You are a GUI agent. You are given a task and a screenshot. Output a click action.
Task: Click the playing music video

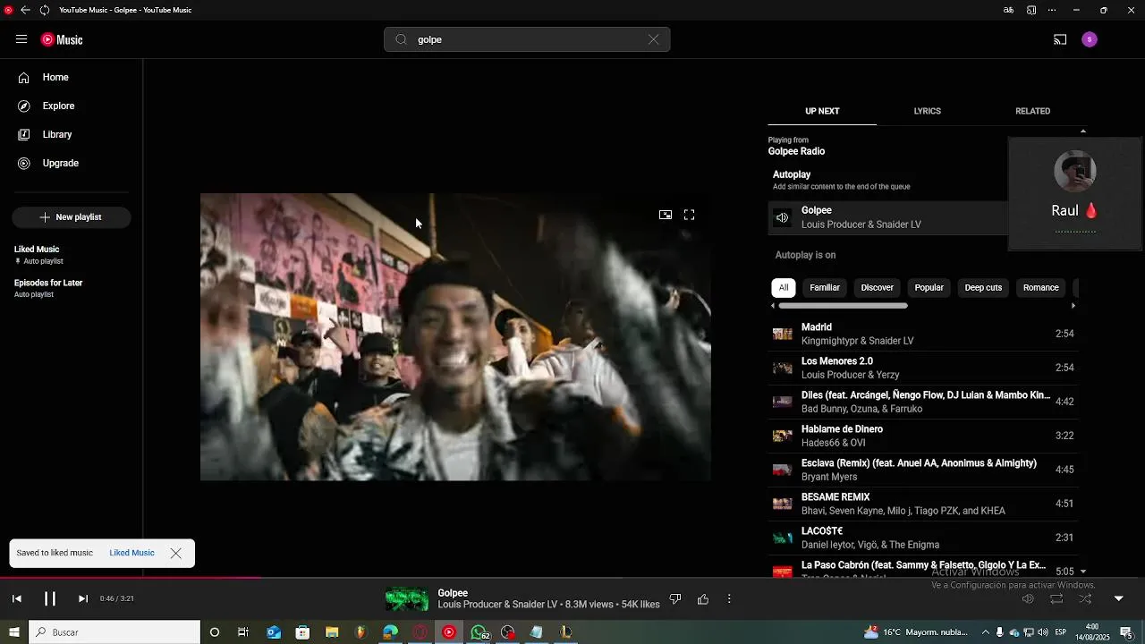455,337
